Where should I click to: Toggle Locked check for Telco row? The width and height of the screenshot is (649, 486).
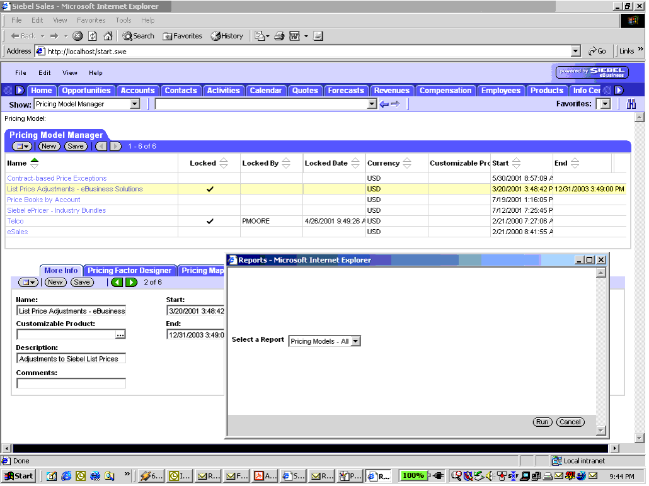click(x=210, y=222)
